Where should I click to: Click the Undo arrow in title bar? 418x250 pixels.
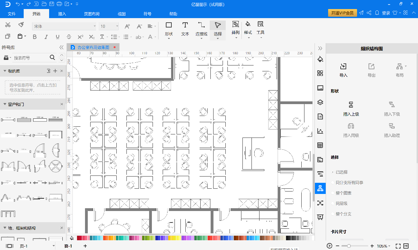pos(18,4)
